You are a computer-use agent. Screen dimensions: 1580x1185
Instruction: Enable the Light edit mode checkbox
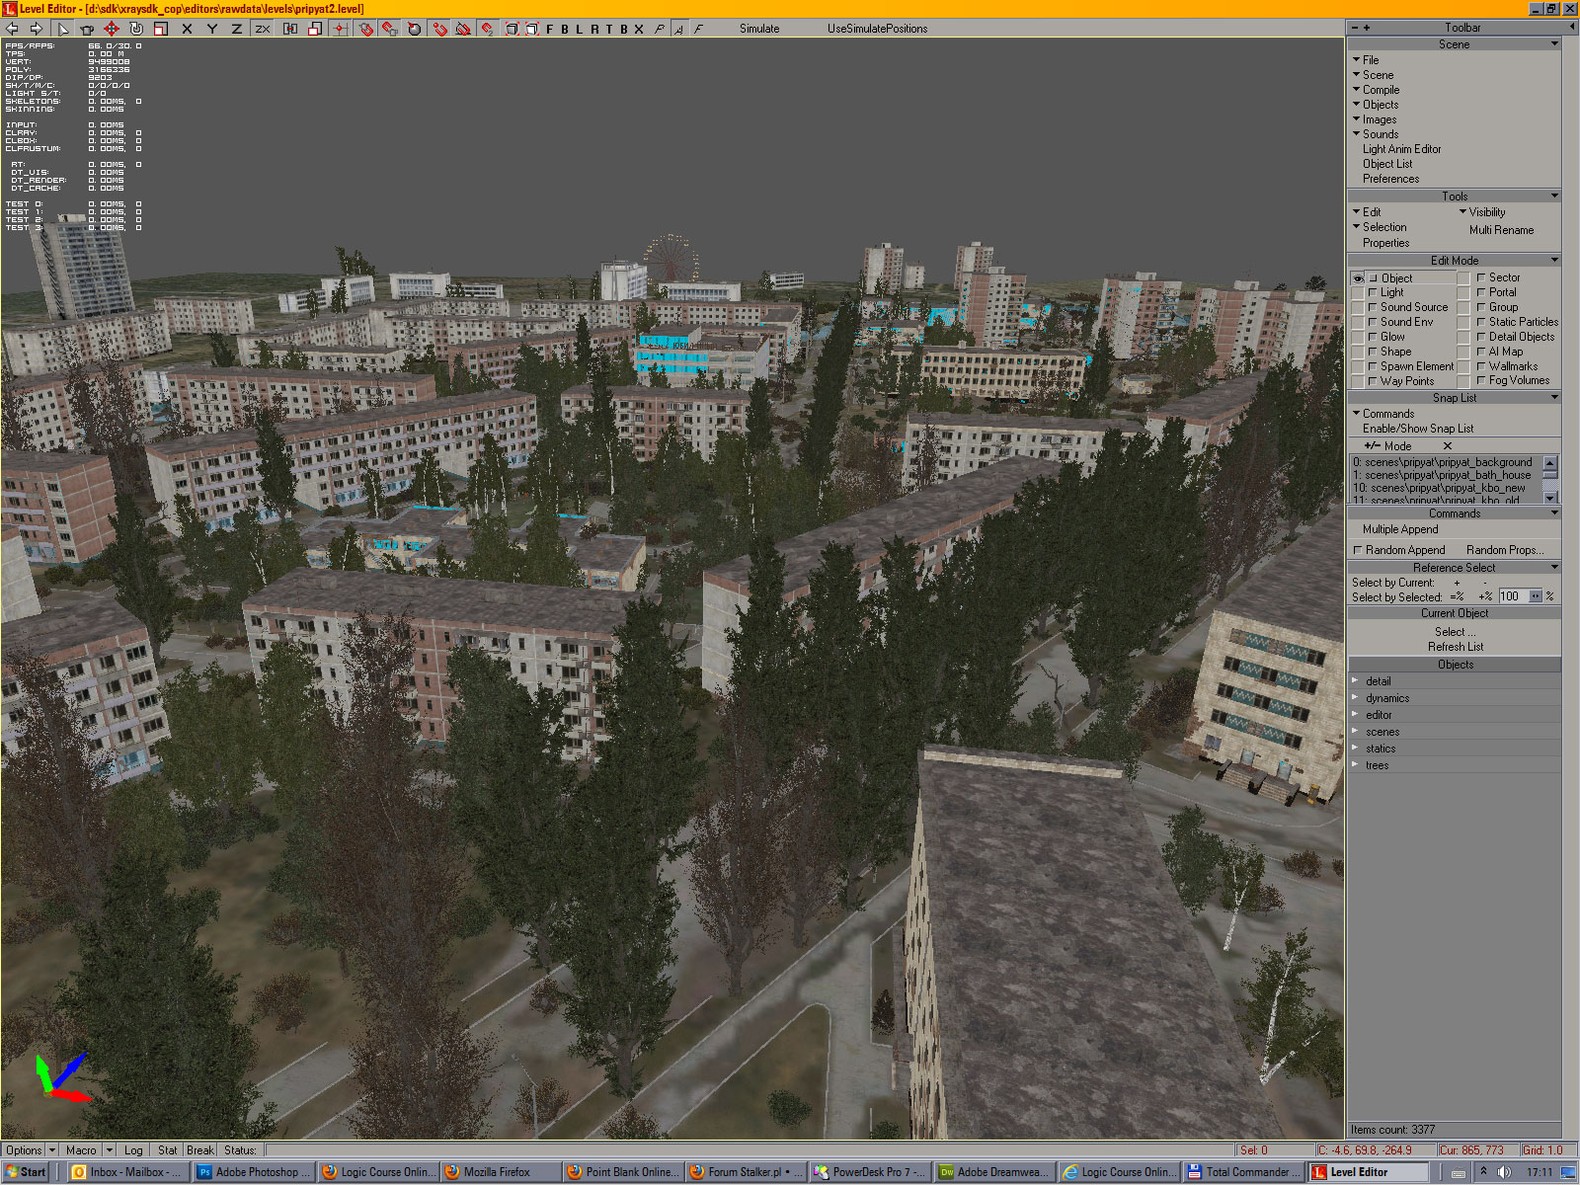tap(1373, 292)
